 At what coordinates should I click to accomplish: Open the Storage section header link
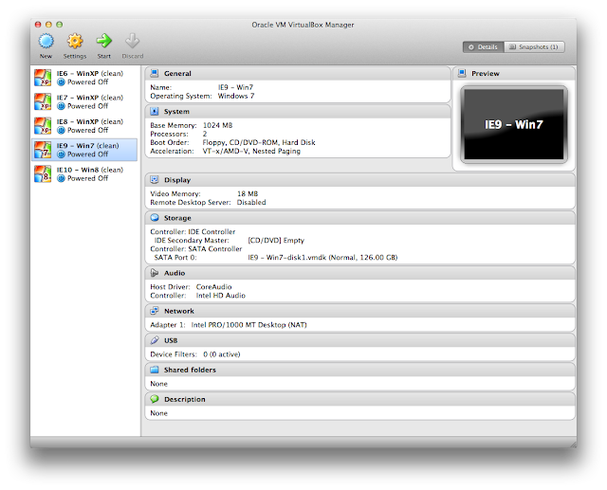tap(177, 218)
